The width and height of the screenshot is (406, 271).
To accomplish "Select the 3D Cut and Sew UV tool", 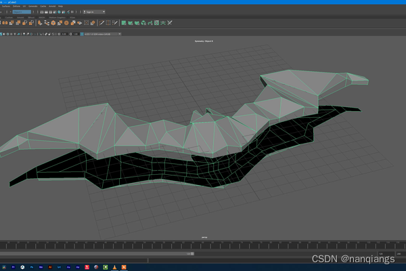I will tap(163, 23).
